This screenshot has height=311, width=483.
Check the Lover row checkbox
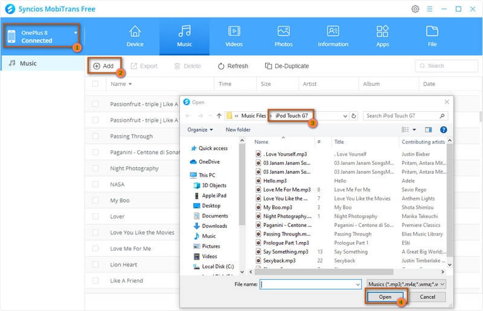(95, 216)
